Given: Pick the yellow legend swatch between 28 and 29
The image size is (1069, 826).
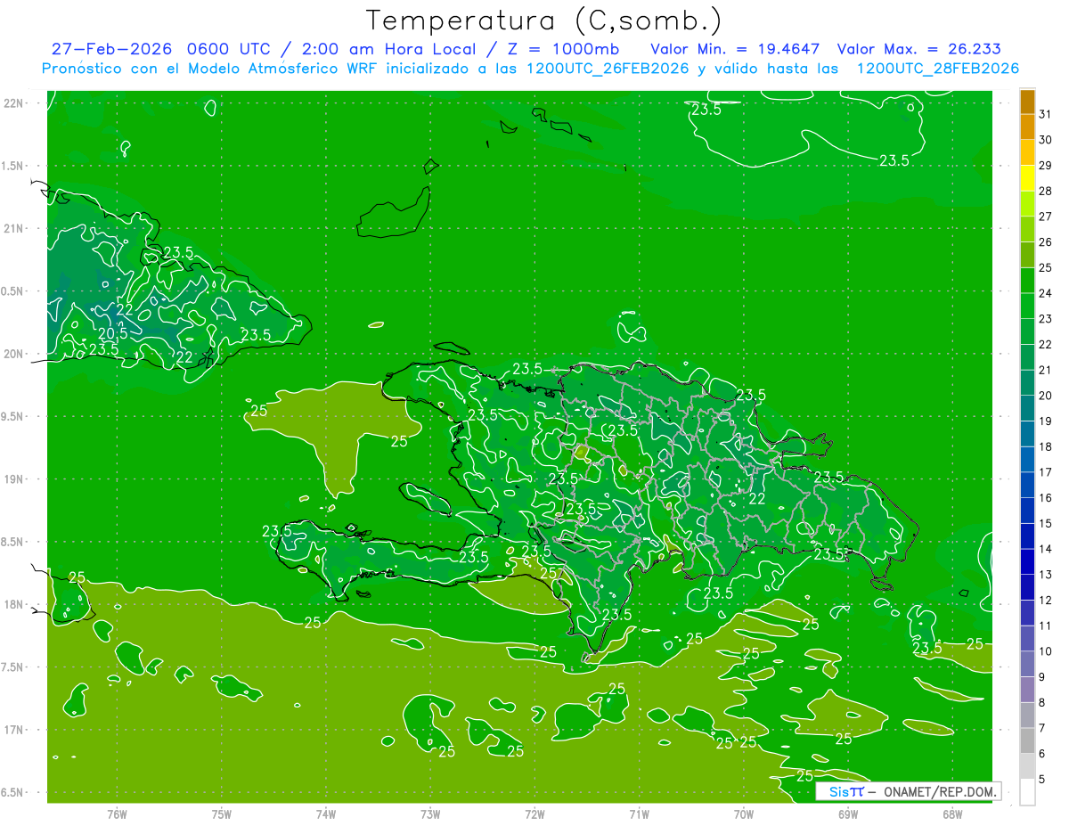Looking at the screenshot, I should pyautogui.click(x=1027, y=179).
